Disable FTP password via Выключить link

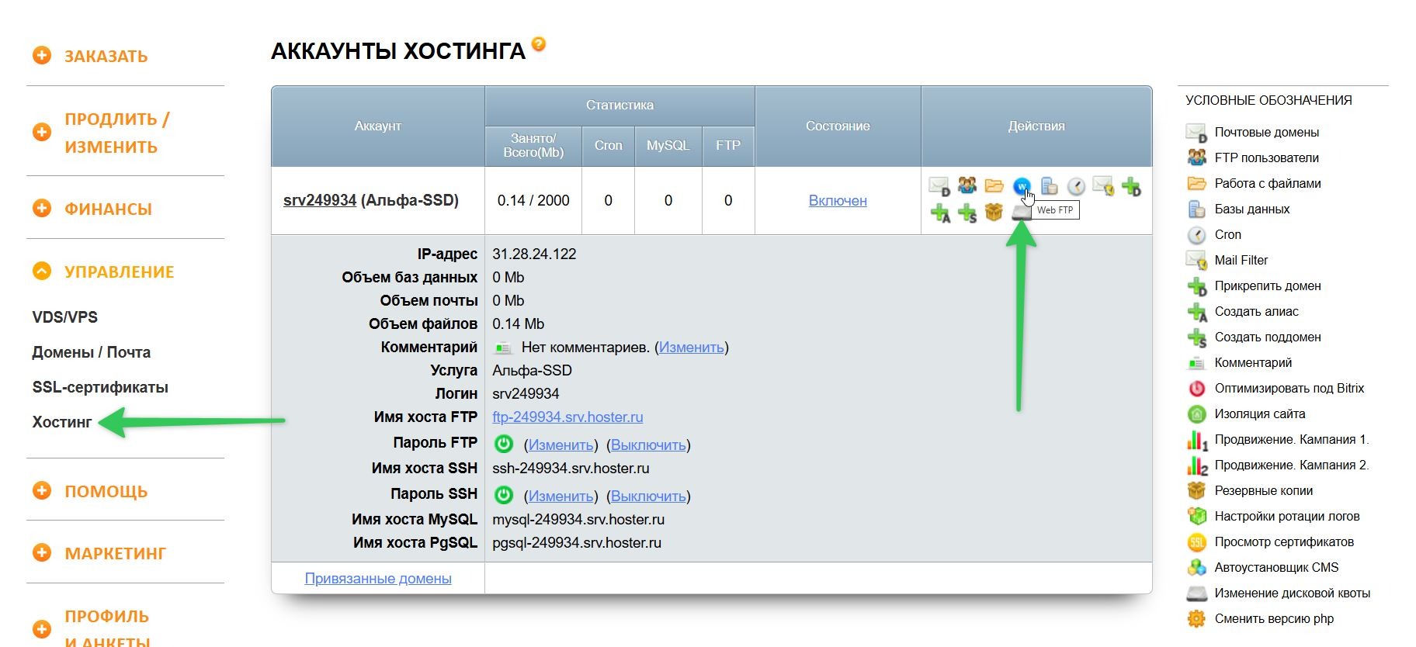pos(648,445)
